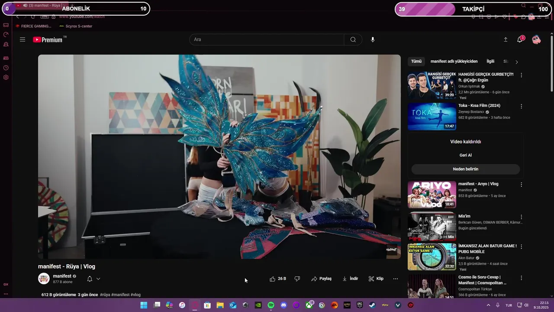Screen dimensions: 554x312
Task: Open Cosmo ile Soru-Cevap video title
Action: pyautogui.click(x=482, y=280)
